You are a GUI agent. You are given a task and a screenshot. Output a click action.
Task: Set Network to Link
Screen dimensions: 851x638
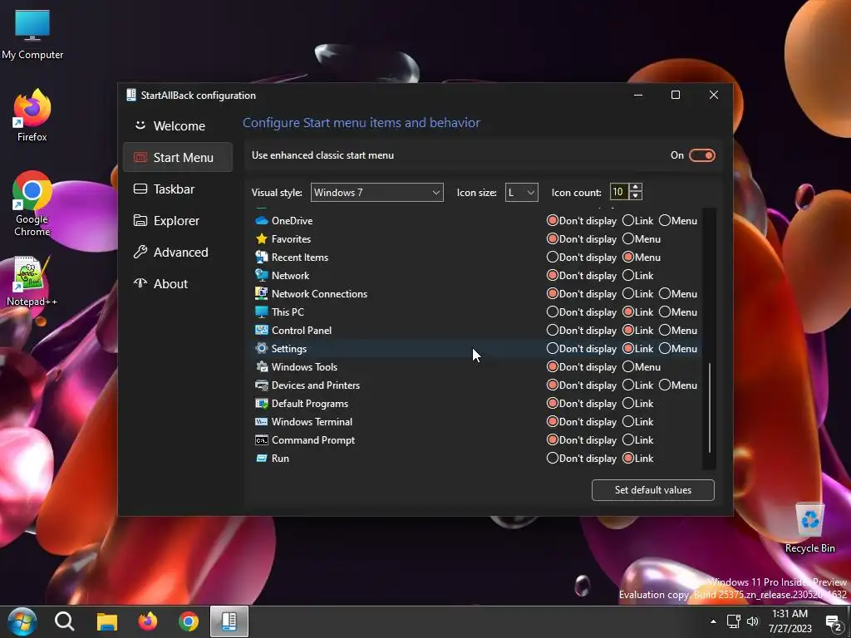click(x=628, y=276)
